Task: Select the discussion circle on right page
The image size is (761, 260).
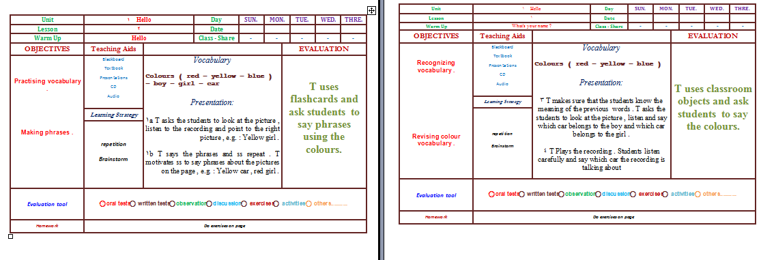Action: pyautogui.click(x=598, y=194)
